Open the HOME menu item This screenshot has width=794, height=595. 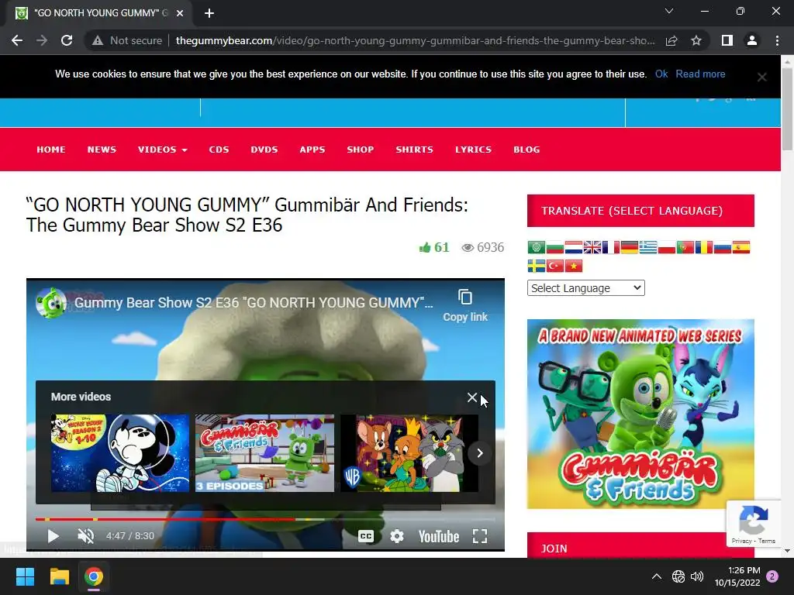pyautogui.click(x=50, y=150)
